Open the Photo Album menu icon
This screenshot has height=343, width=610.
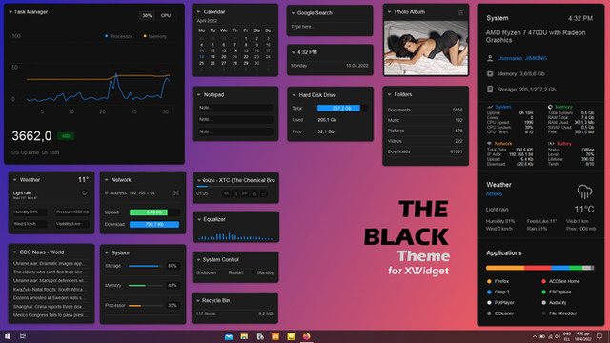[461, 12]
